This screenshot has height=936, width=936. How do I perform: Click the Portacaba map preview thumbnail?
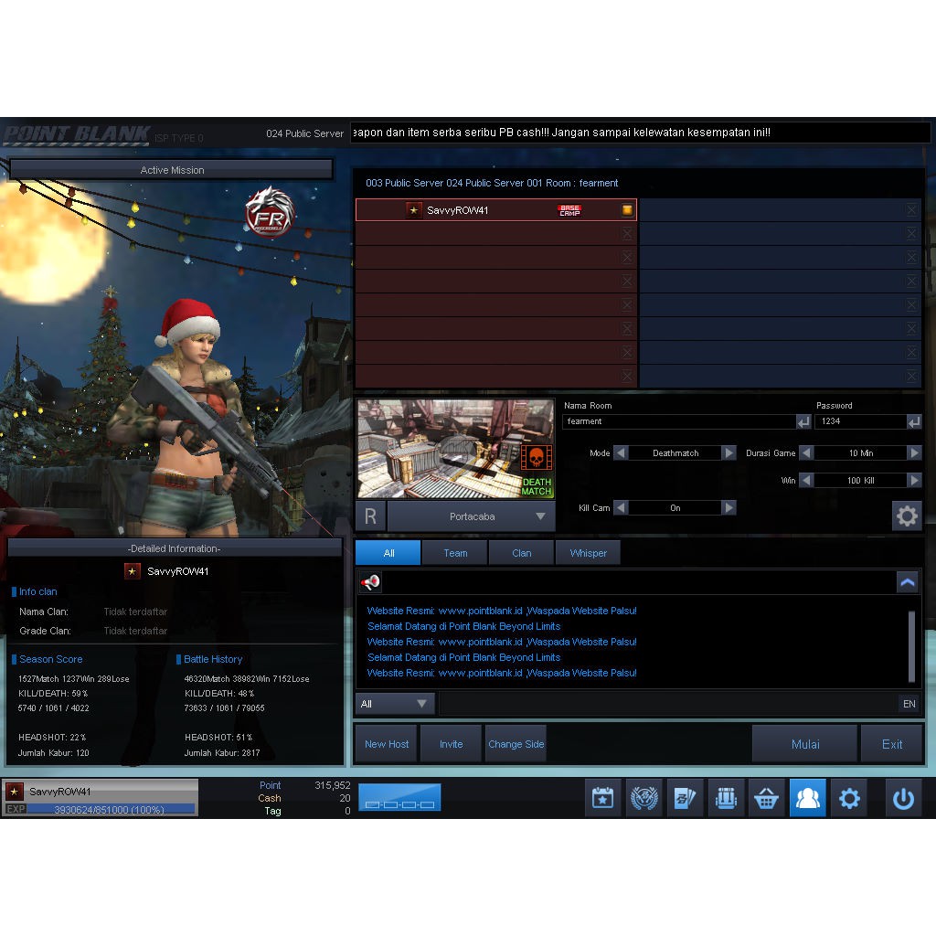pos(455,449)
